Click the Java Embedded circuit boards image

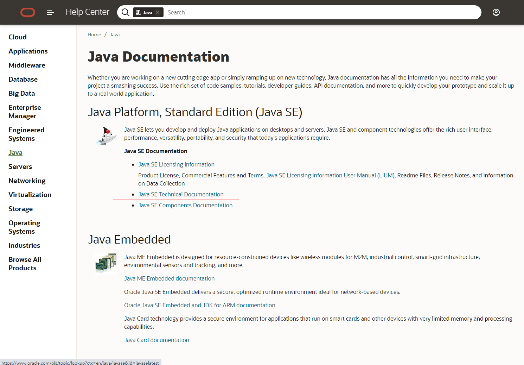coord(106,263)
